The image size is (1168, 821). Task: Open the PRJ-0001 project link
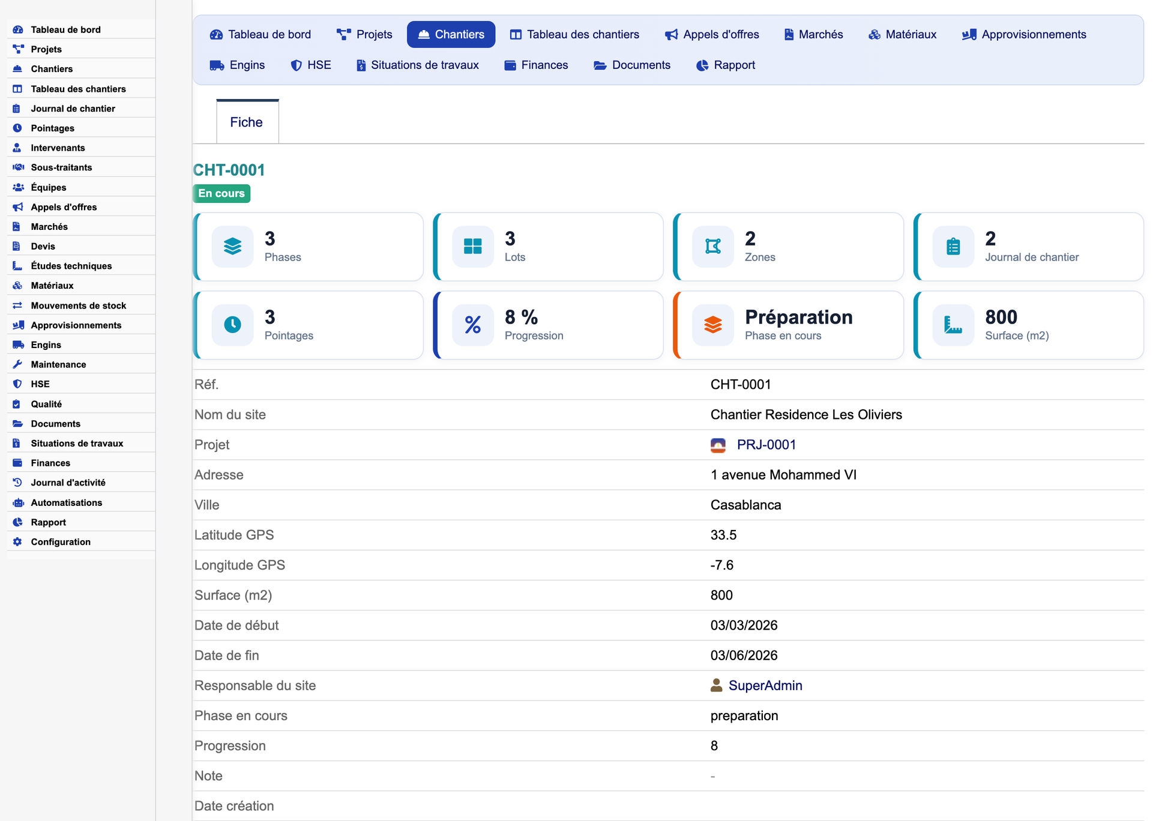coord(766,445)
